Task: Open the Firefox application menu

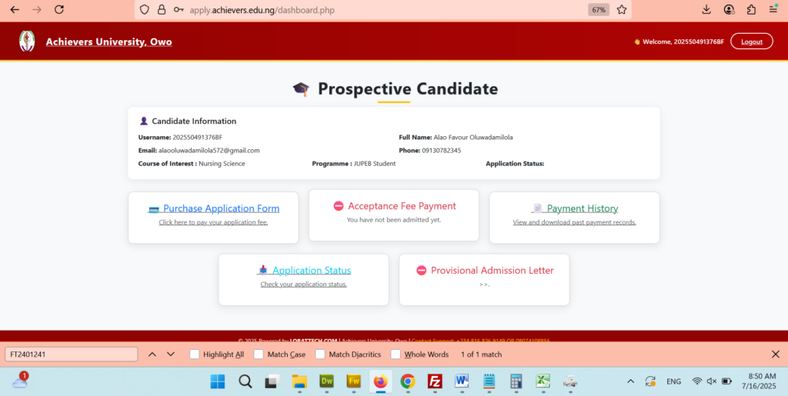Action: (x=773, y=9)
